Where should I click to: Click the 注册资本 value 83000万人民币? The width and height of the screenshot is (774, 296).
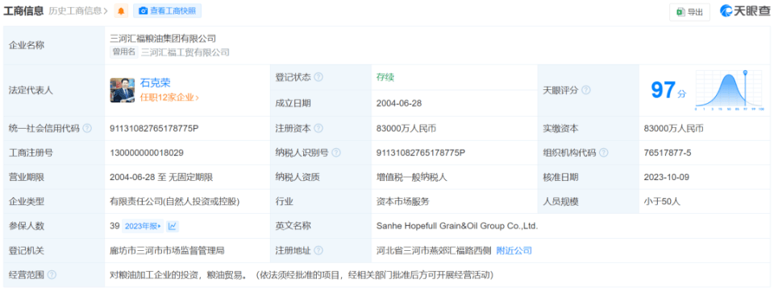pyautogui.click(x=406, y=129)
